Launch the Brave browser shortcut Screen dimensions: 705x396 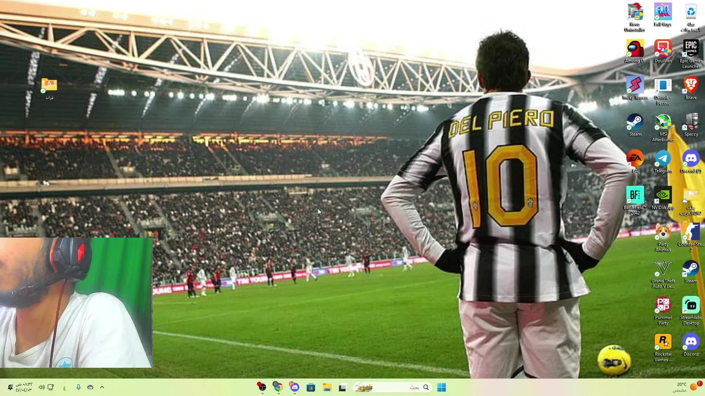691,89
